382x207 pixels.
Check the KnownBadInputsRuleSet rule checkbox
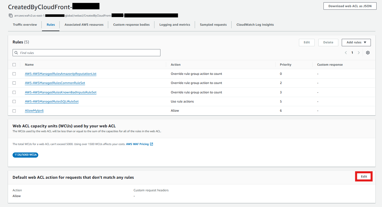tap(14, 92)
